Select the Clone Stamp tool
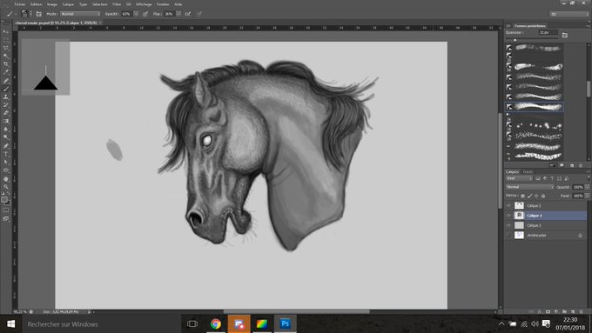 (x=6, y=97)
